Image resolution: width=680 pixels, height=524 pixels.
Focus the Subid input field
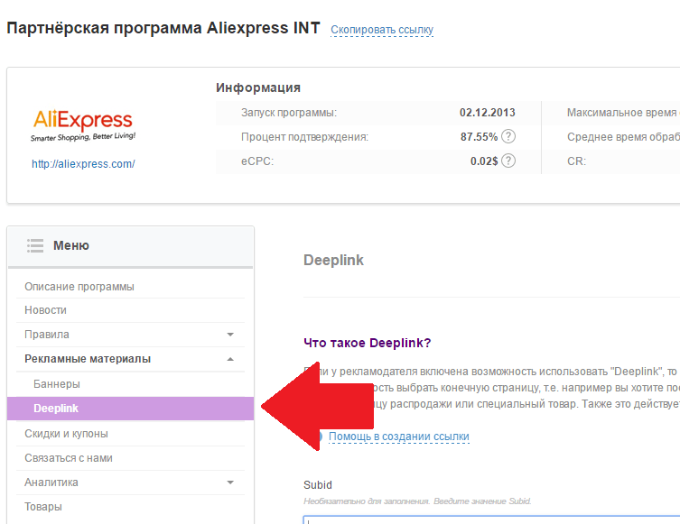491,519
